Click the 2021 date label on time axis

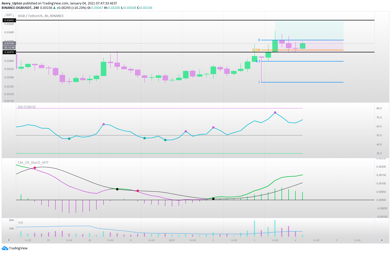click(172, 240)
